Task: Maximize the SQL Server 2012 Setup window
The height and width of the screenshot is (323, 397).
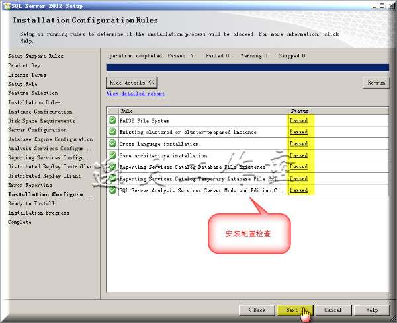Action: click(x=382, y=5)
